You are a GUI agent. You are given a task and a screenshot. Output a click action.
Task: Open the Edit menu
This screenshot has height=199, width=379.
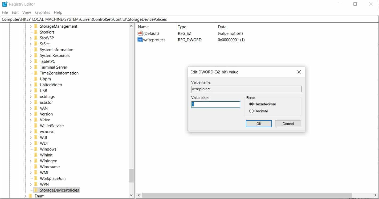pos(15,12)
